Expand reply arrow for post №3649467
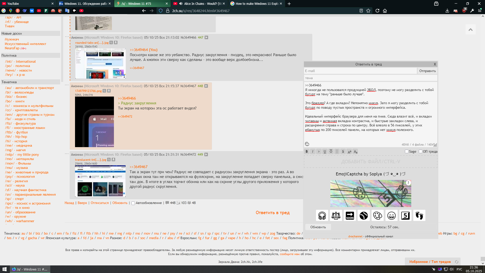This screenshot has height=273, width=485. pos(206,86)
